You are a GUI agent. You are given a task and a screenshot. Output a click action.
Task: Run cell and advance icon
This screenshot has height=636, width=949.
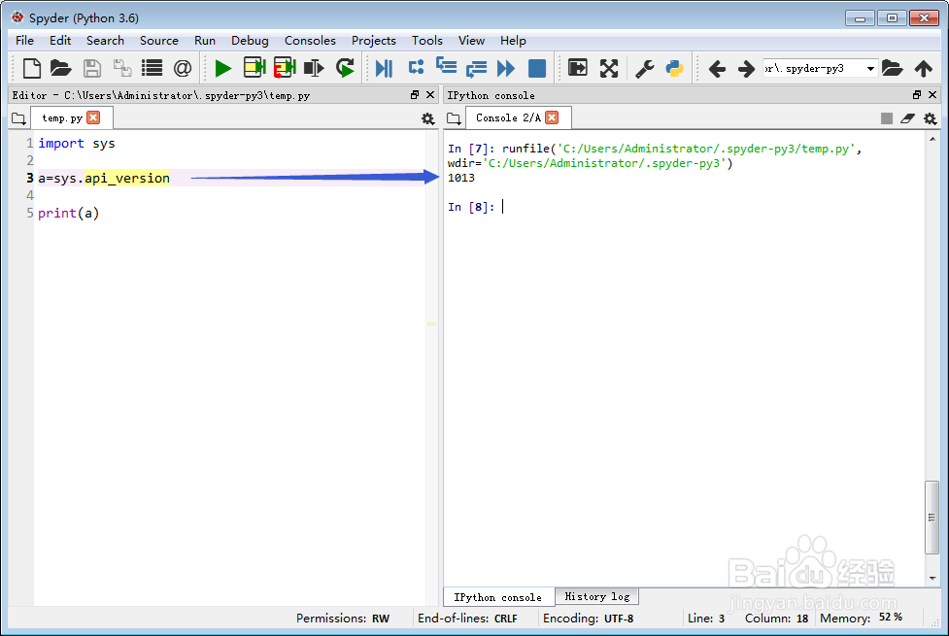pyautogui.click(x=285, y=68)
